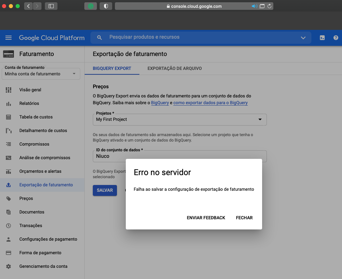The image size is (342, 279).
Task: Click the Salvar button
Action: (105, 190)
